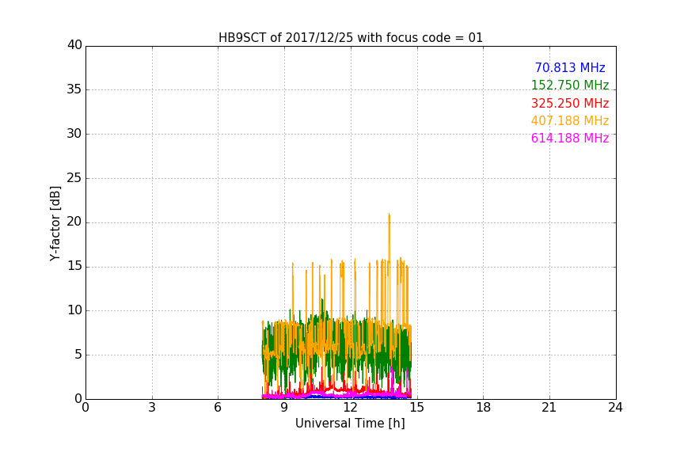
Task: Click the y-axis tick value 40
Action: click(74, 45)
